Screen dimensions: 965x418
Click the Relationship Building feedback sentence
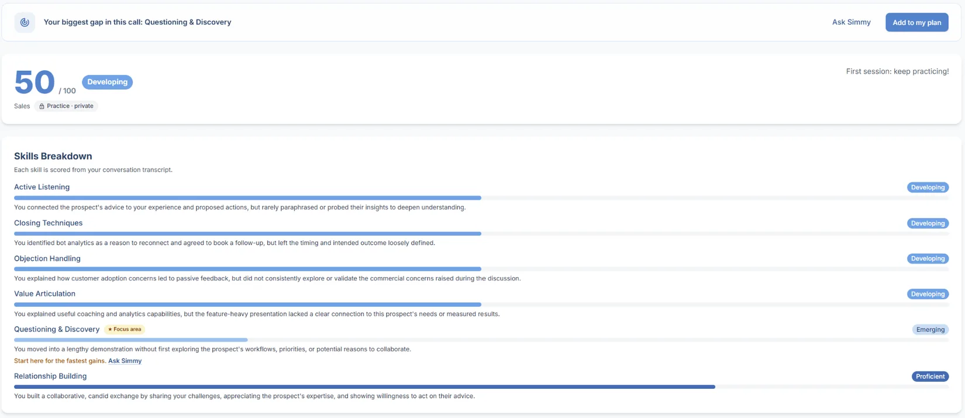pyautogui.click(x=244, y=396)
